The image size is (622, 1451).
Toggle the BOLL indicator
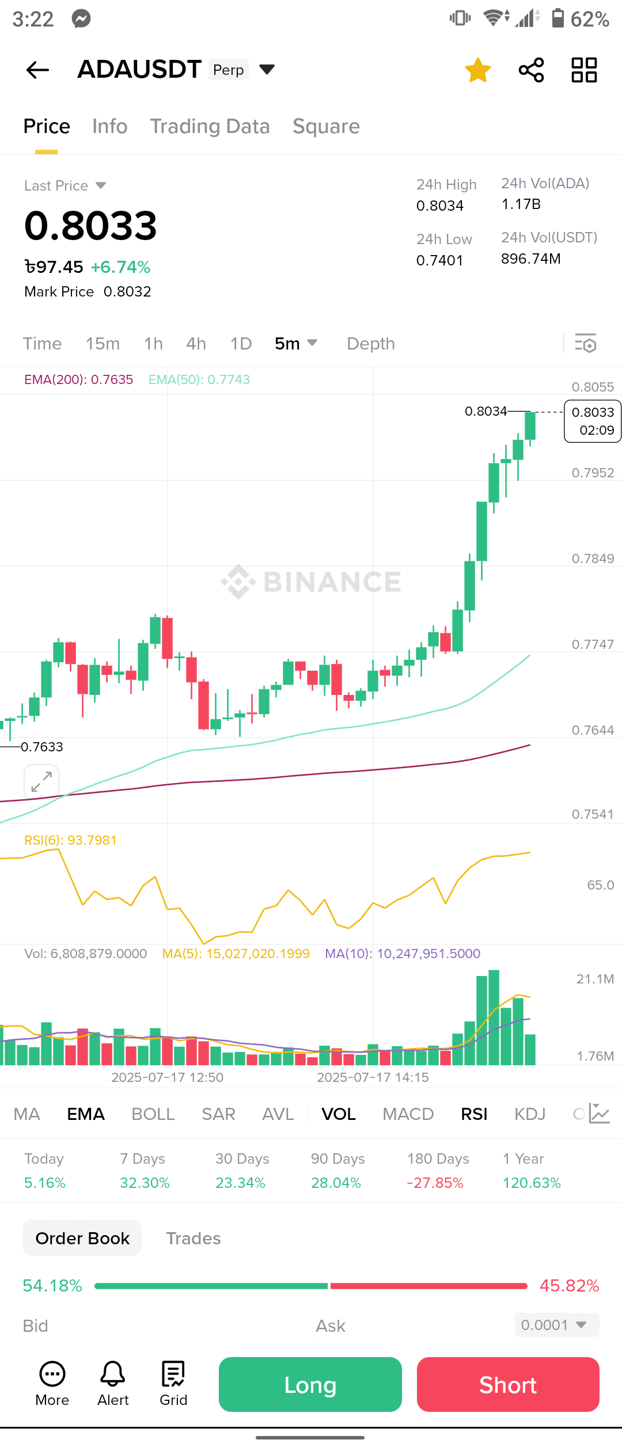click(153, 1114)
